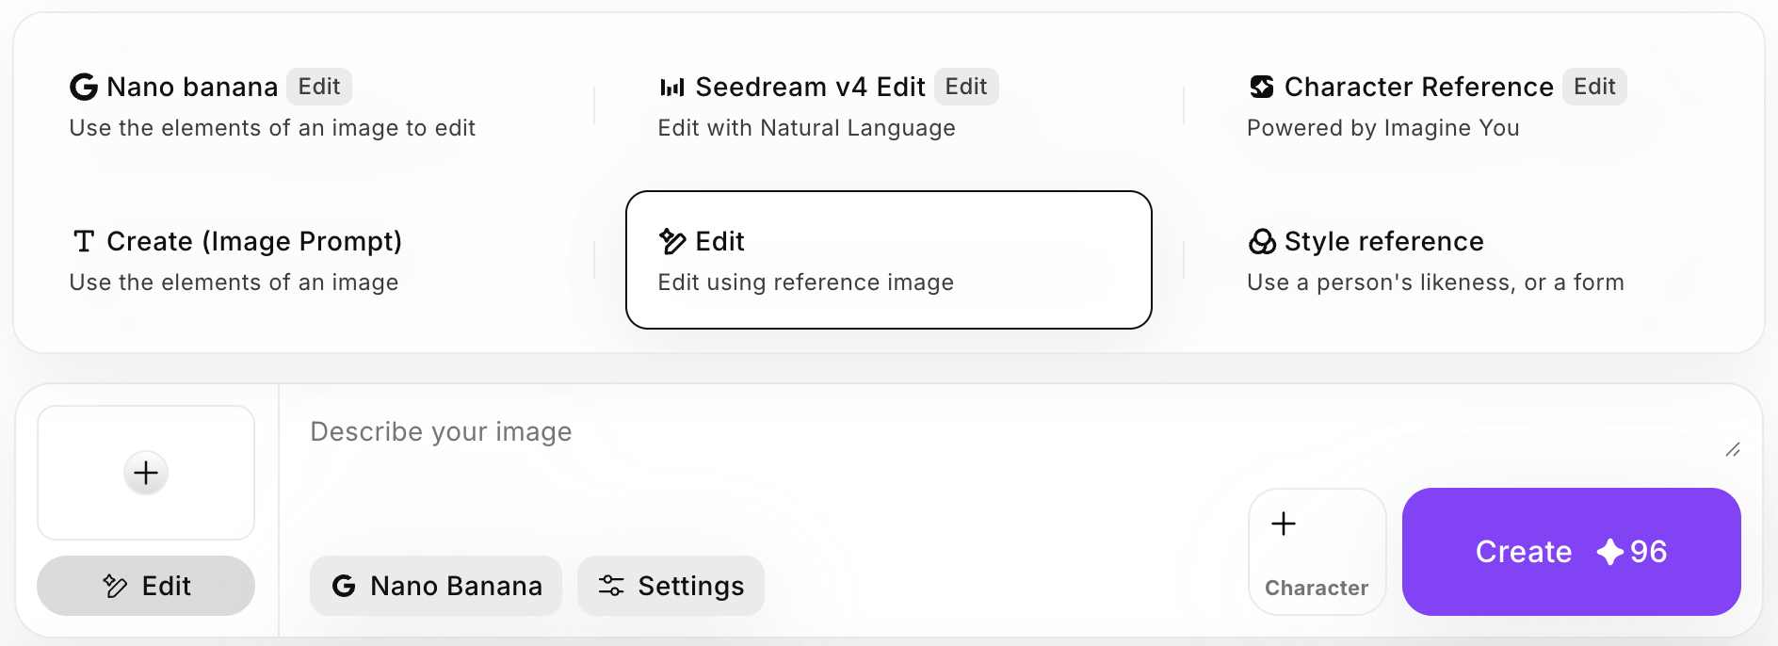Select the Nano banana Edit option
The width and height of the screenshot is (1778, 646).
tap(273, 105)
